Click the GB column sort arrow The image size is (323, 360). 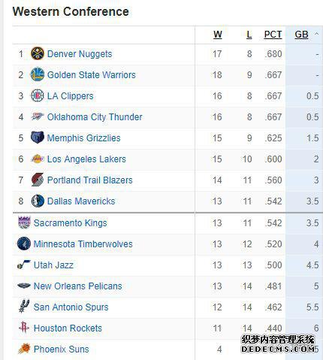pyautogui.click(x=316, y=34)
